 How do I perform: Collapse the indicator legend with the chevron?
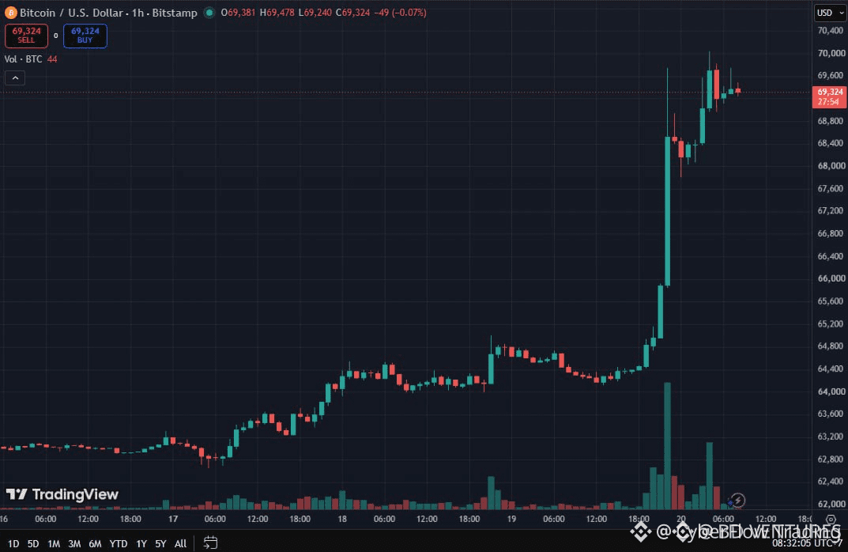point(15,78)
